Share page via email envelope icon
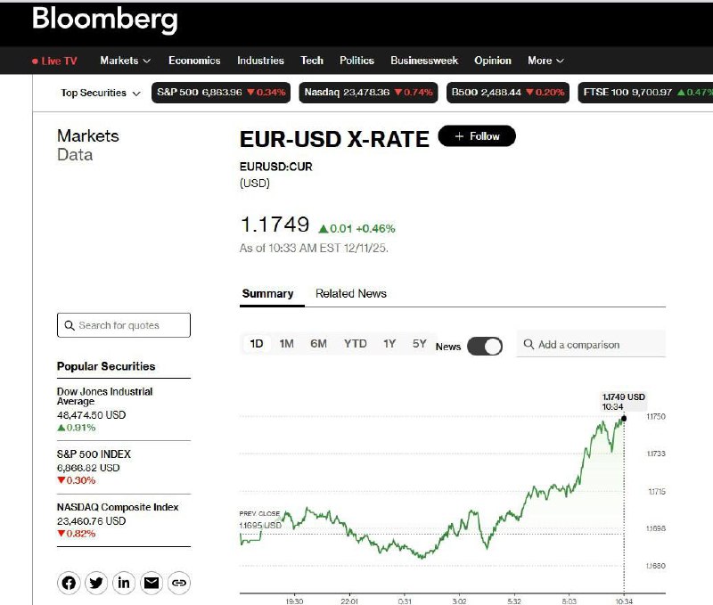 click(x=152, y=584)
